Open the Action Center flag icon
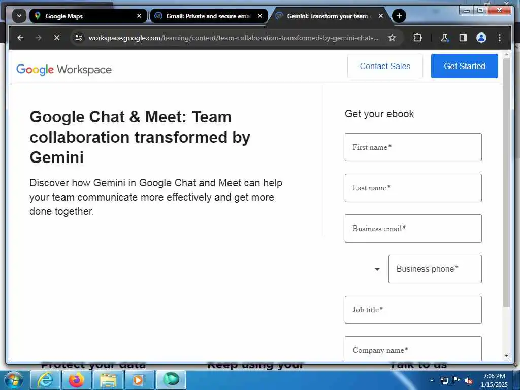The height and width of the screenshot is (390, 520). (x=457, y=380)
